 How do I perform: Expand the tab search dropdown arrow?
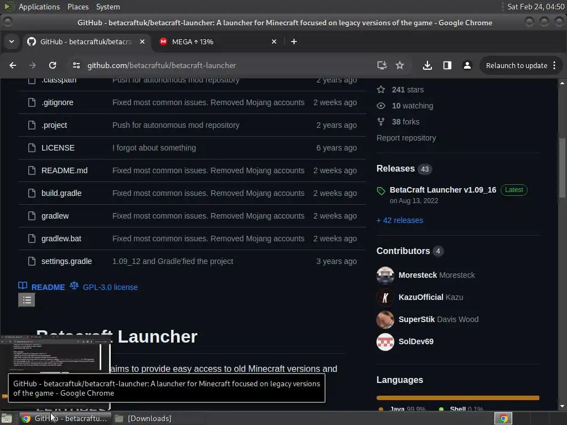12,42
